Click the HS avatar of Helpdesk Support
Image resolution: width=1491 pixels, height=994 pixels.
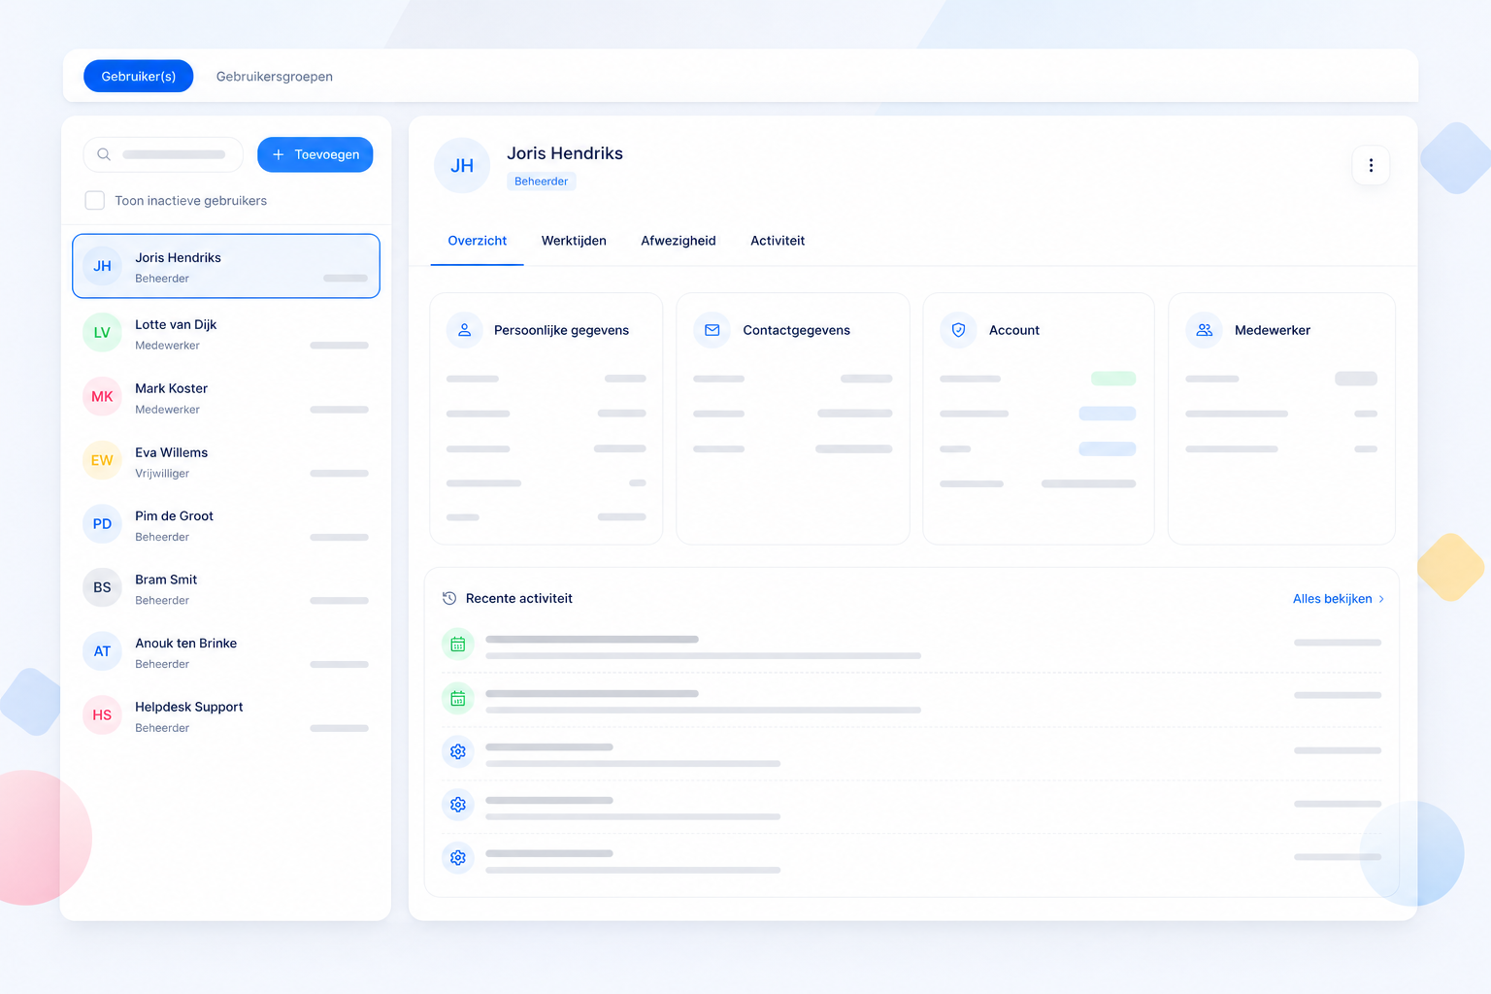(x=102, y=715)
